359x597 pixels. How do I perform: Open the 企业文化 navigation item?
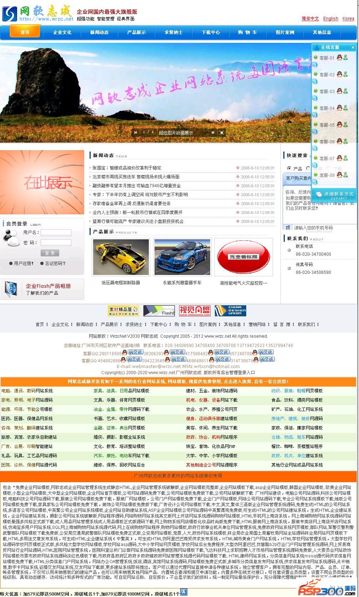(62, 32)
